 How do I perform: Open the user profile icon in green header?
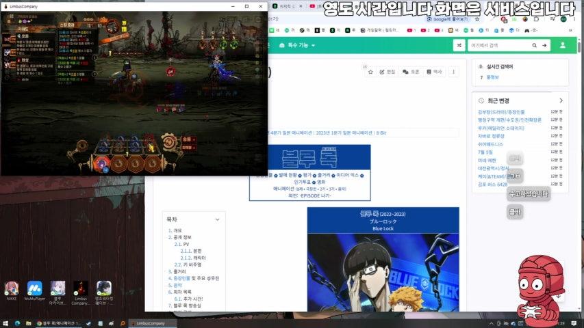click(562, 45)
